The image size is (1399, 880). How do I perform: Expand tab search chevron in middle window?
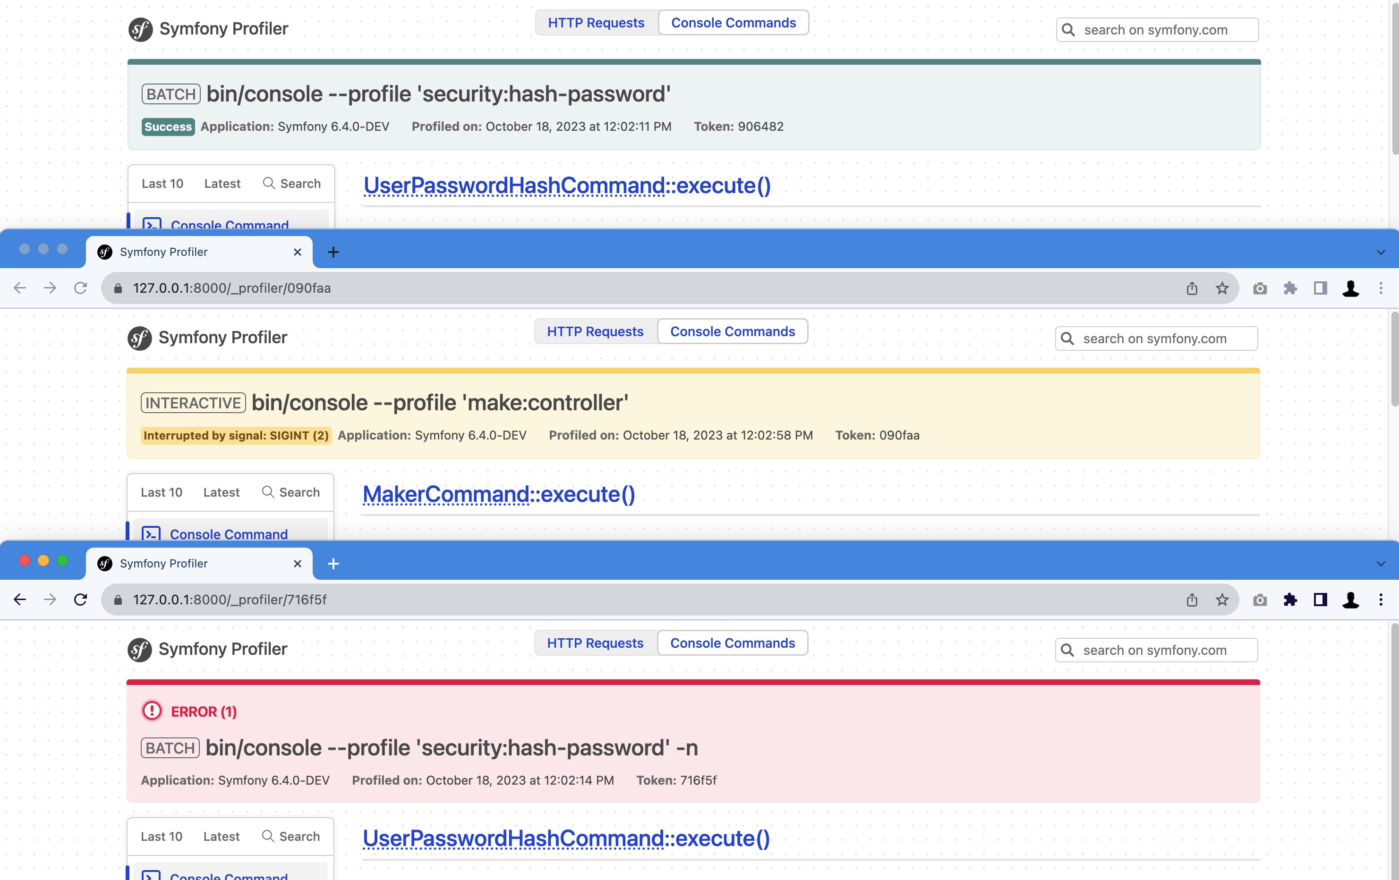[1381, 253]
